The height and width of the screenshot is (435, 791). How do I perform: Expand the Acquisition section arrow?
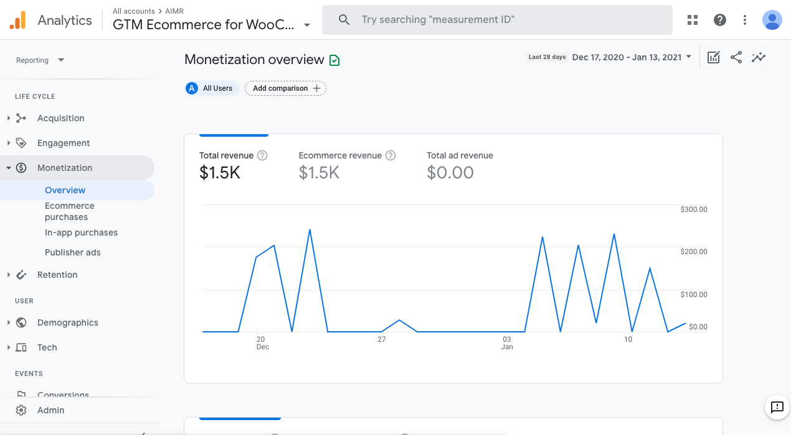[9, 118]
